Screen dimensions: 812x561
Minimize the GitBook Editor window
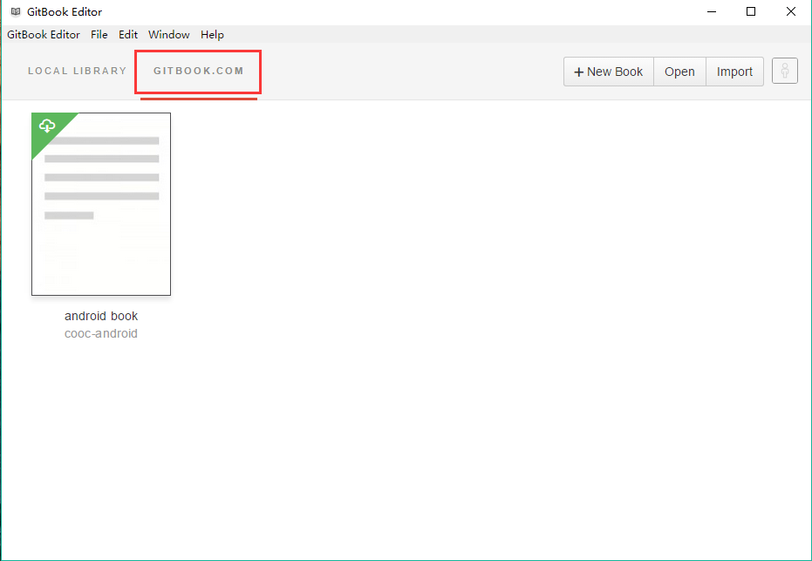click(712, 11)
